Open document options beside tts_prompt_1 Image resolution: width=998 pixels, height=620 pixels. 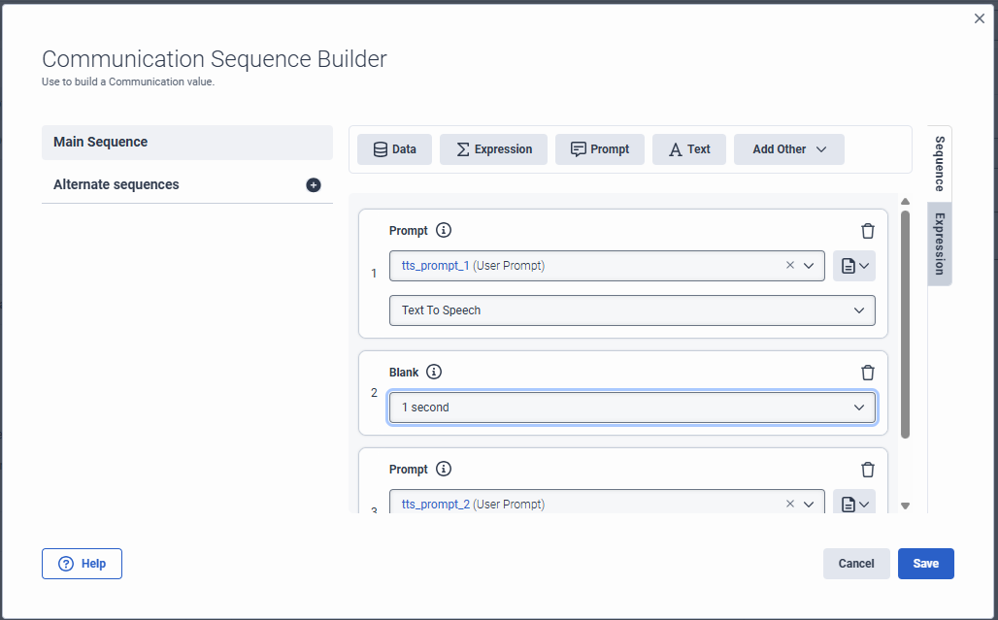[853, 265]
